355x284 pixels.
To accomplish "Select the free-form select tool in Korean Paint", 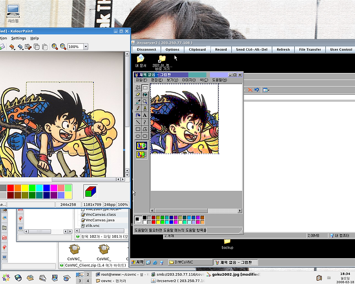I will tap(138, 88).
